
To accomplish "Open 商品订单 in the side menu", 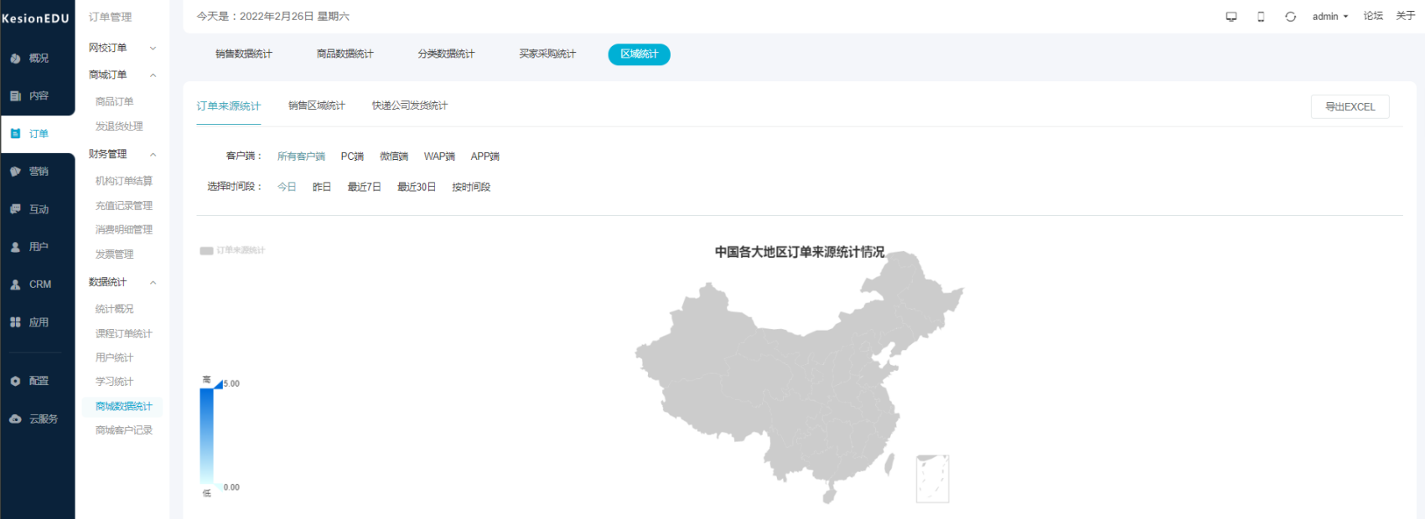I will click(114, 102).
